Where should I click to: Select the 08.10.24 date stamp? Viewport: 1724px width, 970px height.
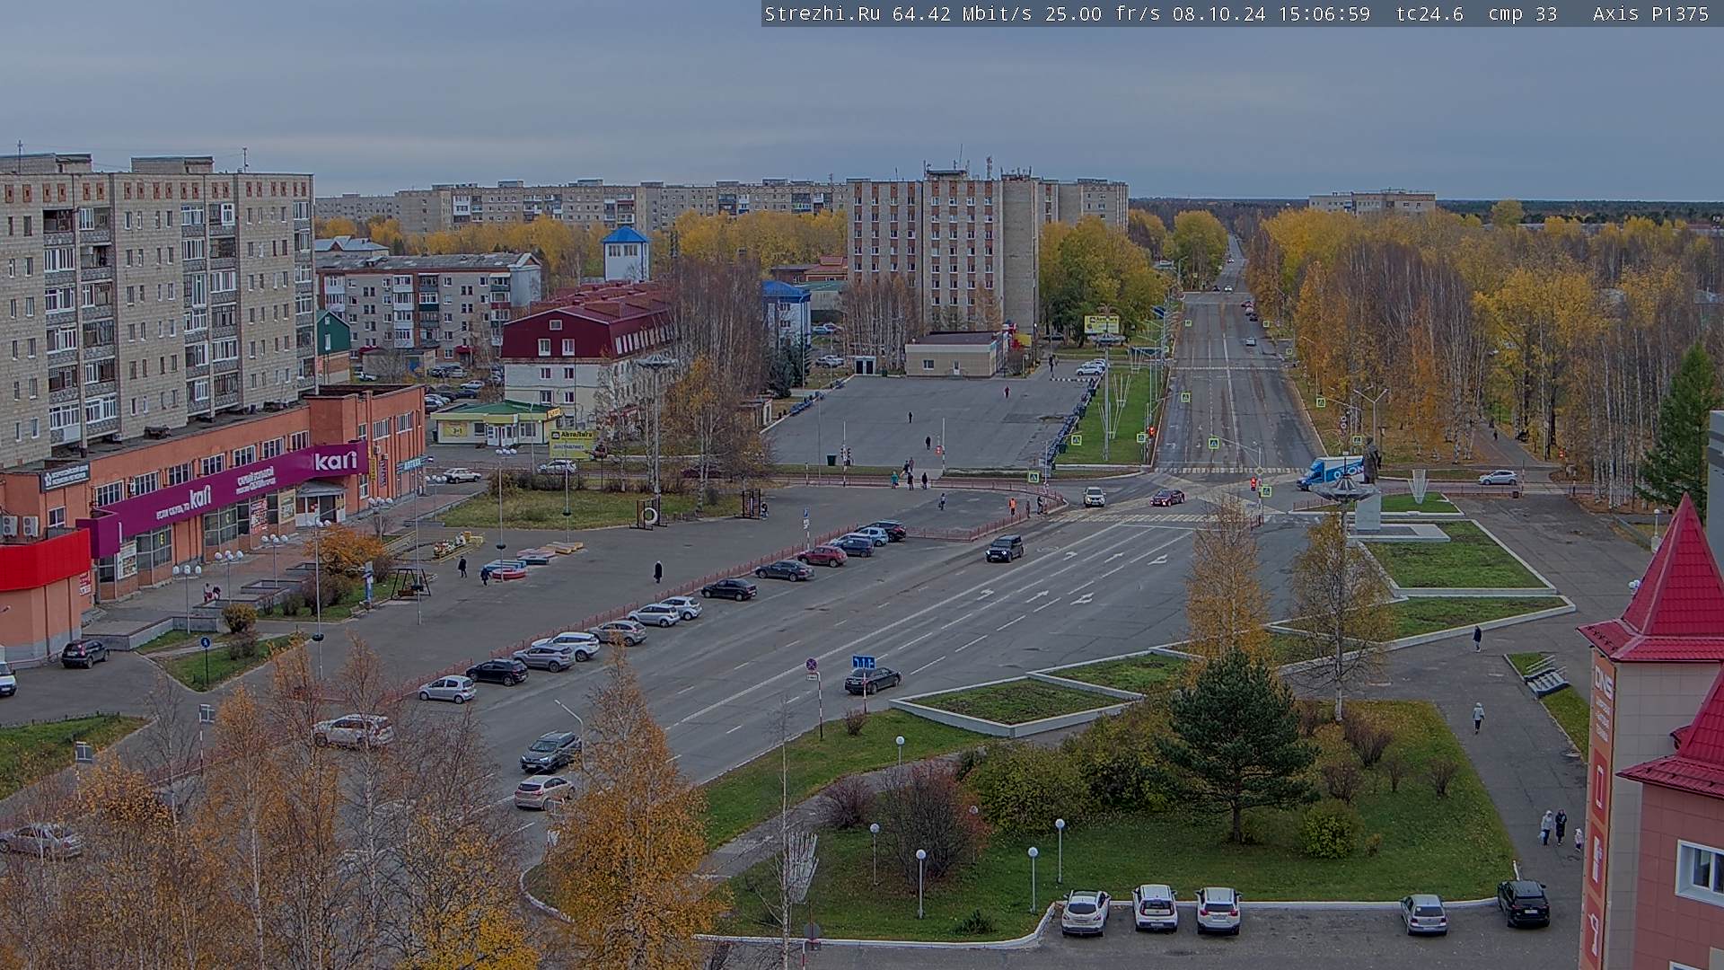tap(1219, 14)
